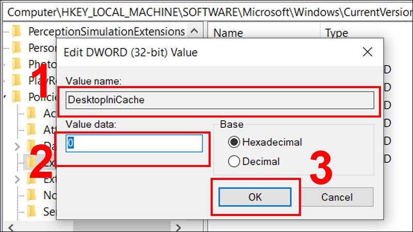413x232 pixels.
Task: Click the OK button
Action: (255, 197)
